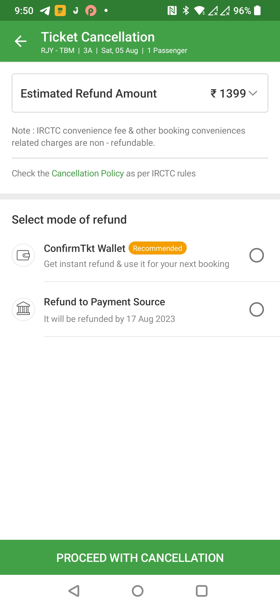The height and width of the screenshot is (607, 280).
Task: Tap the NFC status icon
Action: coord(172,11)
